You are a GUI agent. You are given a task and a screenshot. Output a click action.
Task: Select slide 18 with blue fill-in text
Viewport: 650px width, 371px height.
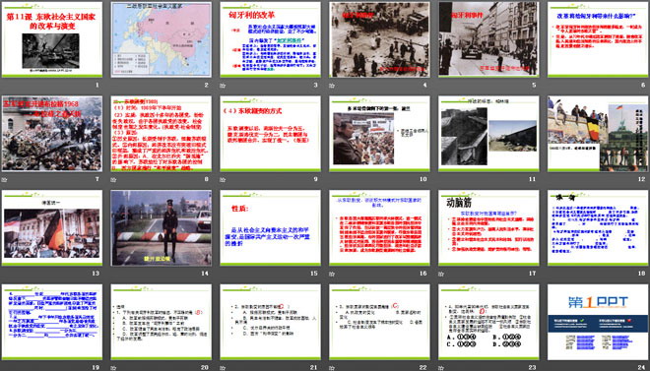point(598,227)
